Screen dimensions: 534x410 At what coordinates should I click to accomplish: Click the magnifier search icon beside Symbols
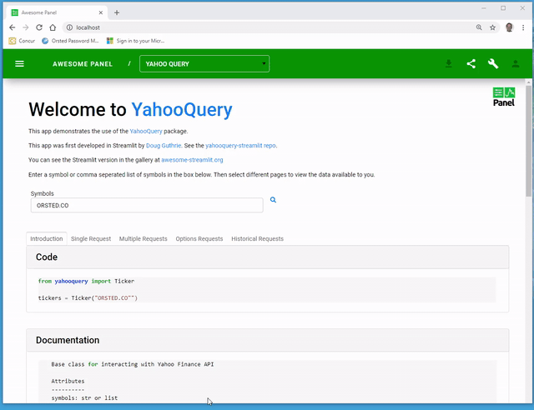coord(273,200)
